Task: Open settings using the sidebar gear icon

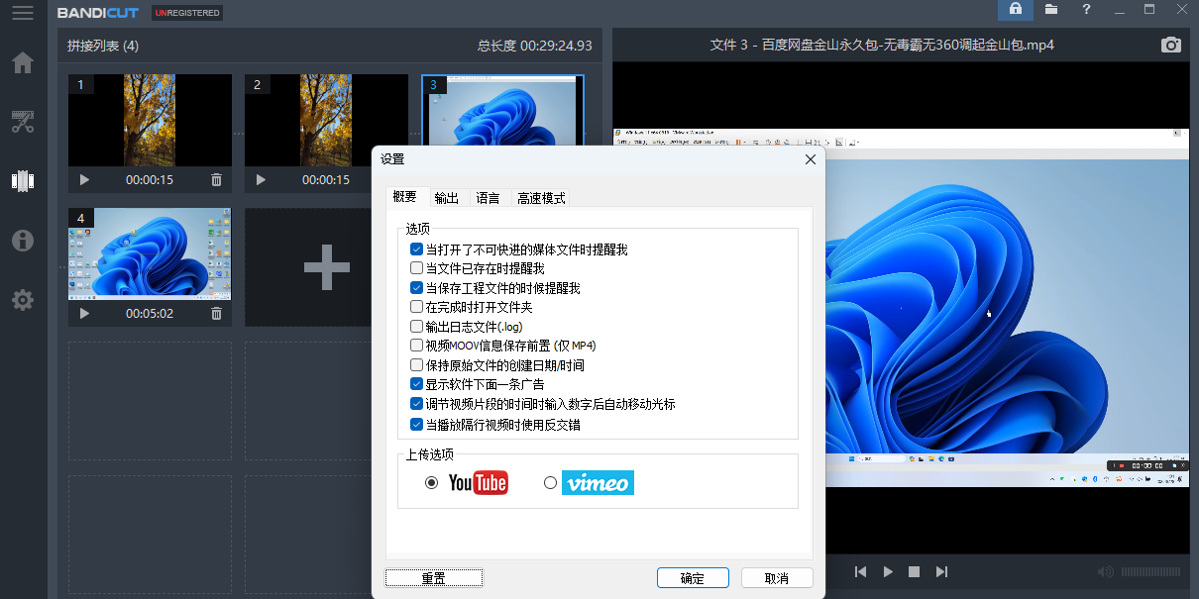Action: pyautogui.click(x=22, y=300)
